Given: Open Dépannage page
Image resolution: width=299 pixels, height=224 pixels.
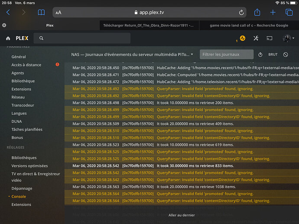Looking at the screenshot, I should (x=22, y=188).
